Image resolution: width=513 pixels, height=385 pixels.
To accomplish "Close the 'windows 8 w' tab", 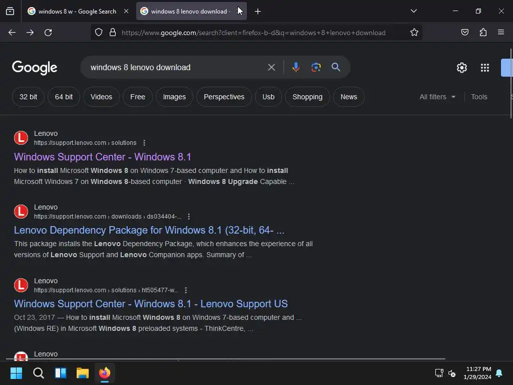I will click(x=126, y=11).
